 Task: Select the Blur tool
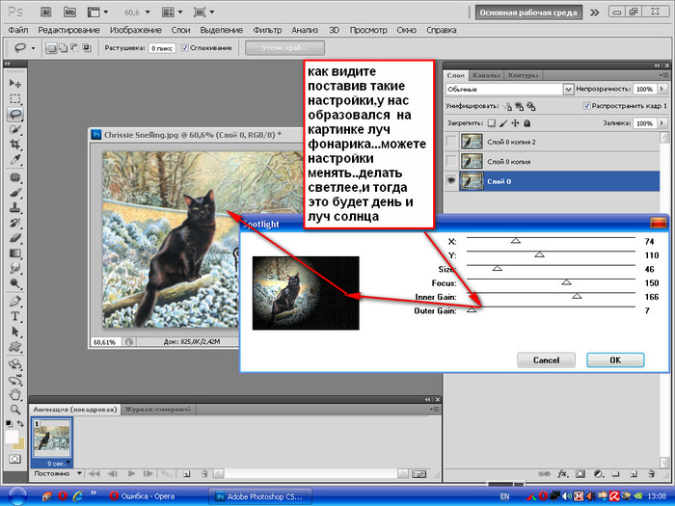pos(15,268)
